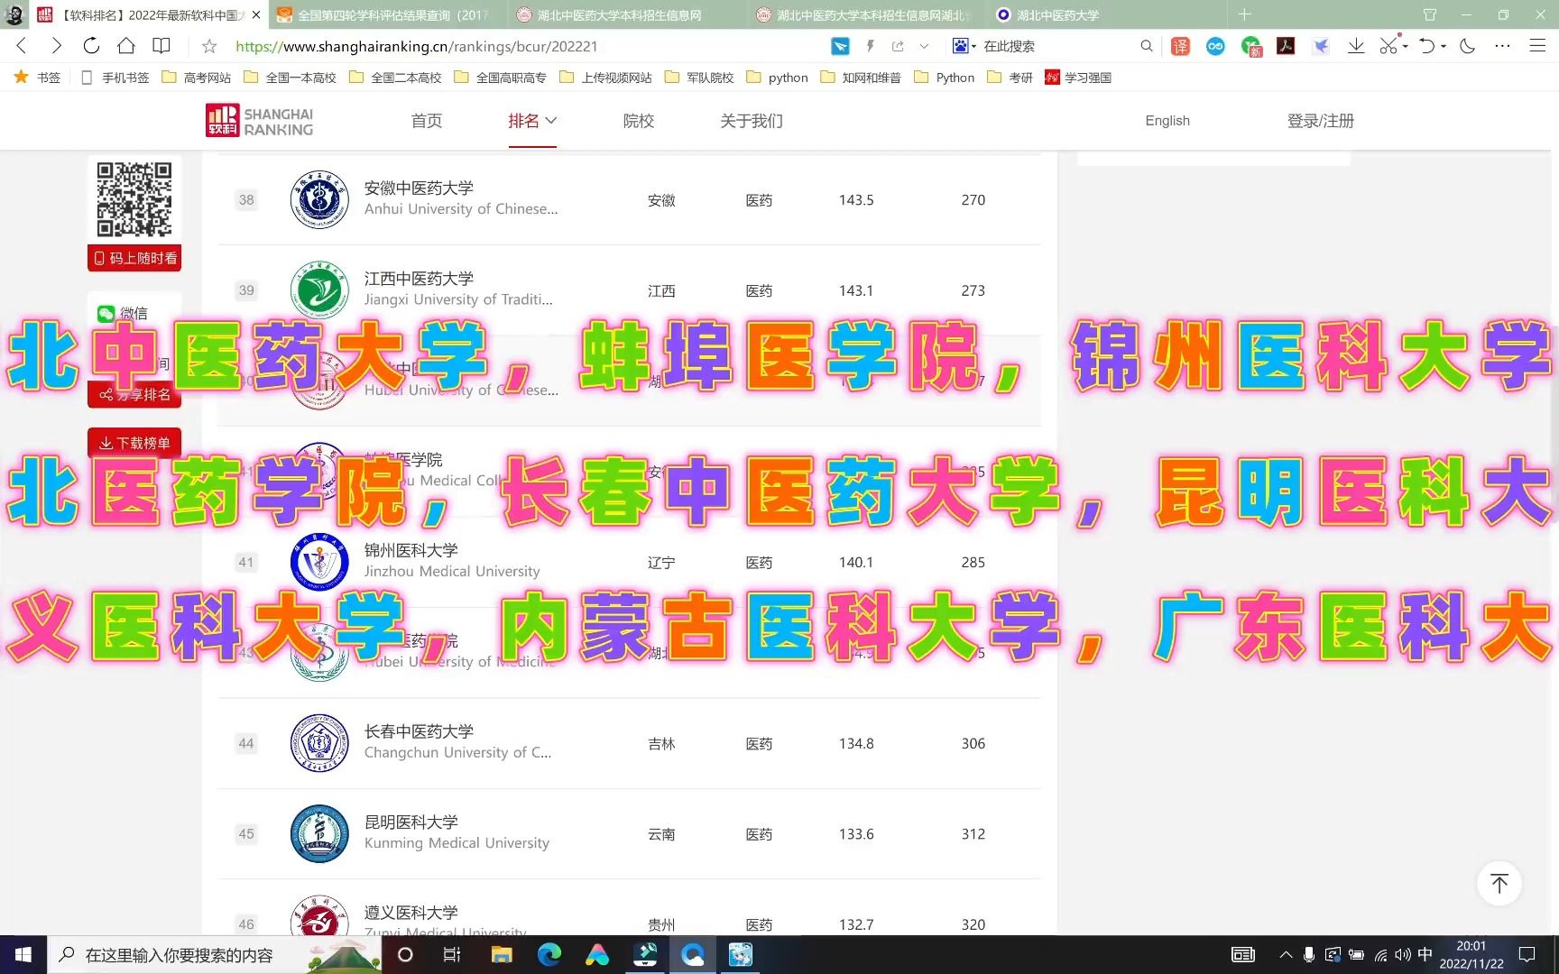The image size is (1559, 974).
Task: Expand the address bar history chevron
Action: tap(924, 46)
